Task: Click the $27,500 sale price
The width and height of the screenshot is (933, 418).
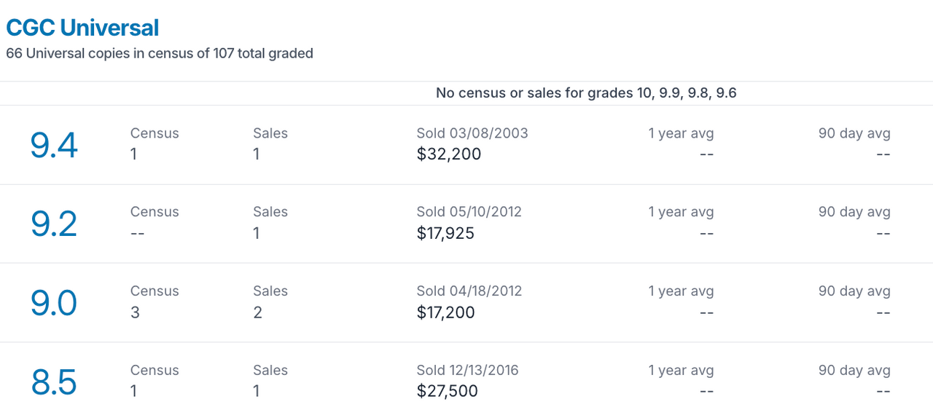Action: click(x=448, y=391)
